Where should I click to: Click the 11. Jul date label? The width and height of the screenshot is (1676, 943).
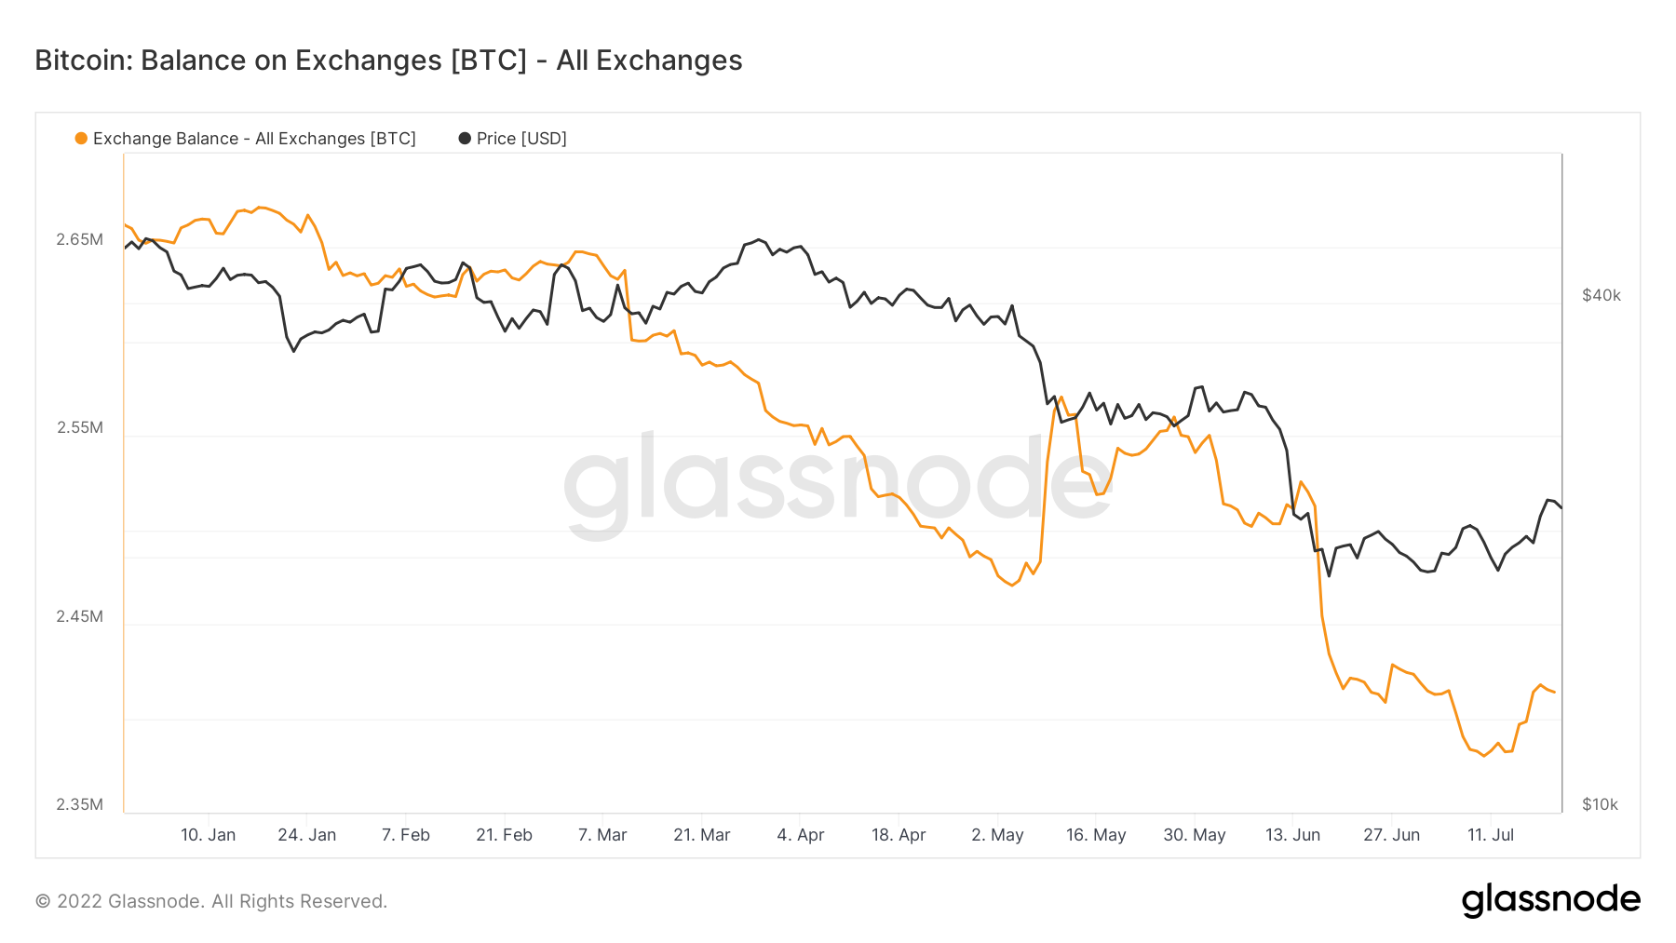(x=1491, y=835)
